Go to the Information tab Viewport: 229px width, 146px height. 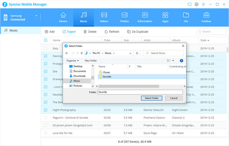tap(145, 18)
